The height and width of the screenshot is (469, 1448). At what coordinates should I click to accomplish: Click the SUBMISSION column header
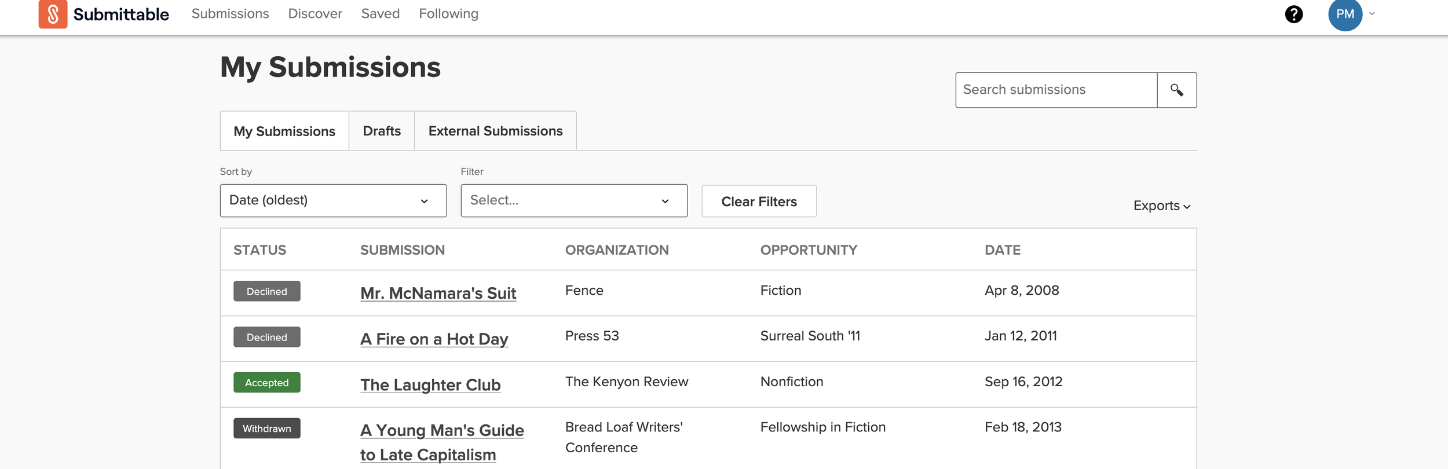tap(403, 250)
